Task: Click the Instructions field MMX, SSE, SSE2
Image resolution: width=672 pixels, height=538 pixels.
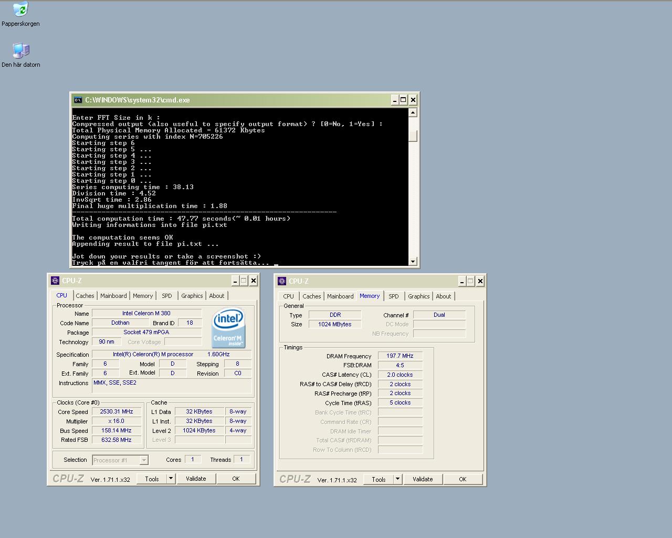Action: click(x=172, y=386)
